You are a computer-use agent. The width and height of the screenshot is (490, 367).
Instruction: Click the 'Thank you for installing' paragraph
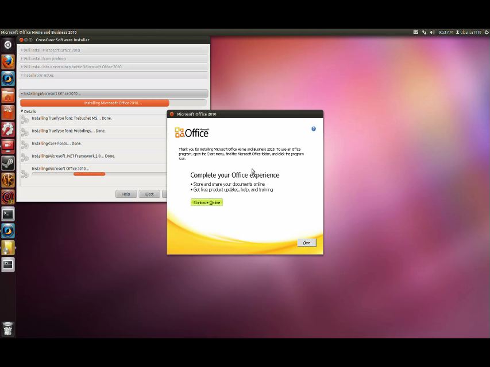coord(241,154)
